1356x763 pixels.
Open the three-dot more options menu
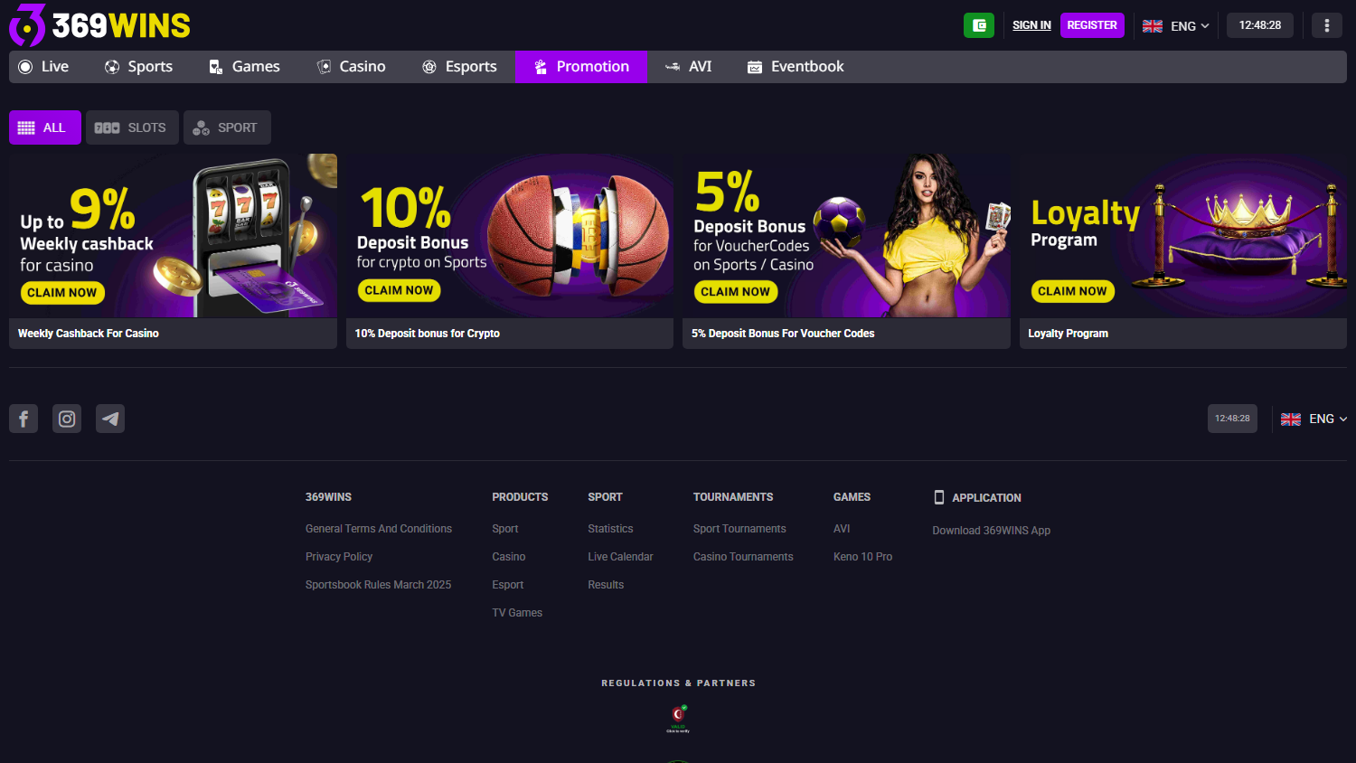1326,25
